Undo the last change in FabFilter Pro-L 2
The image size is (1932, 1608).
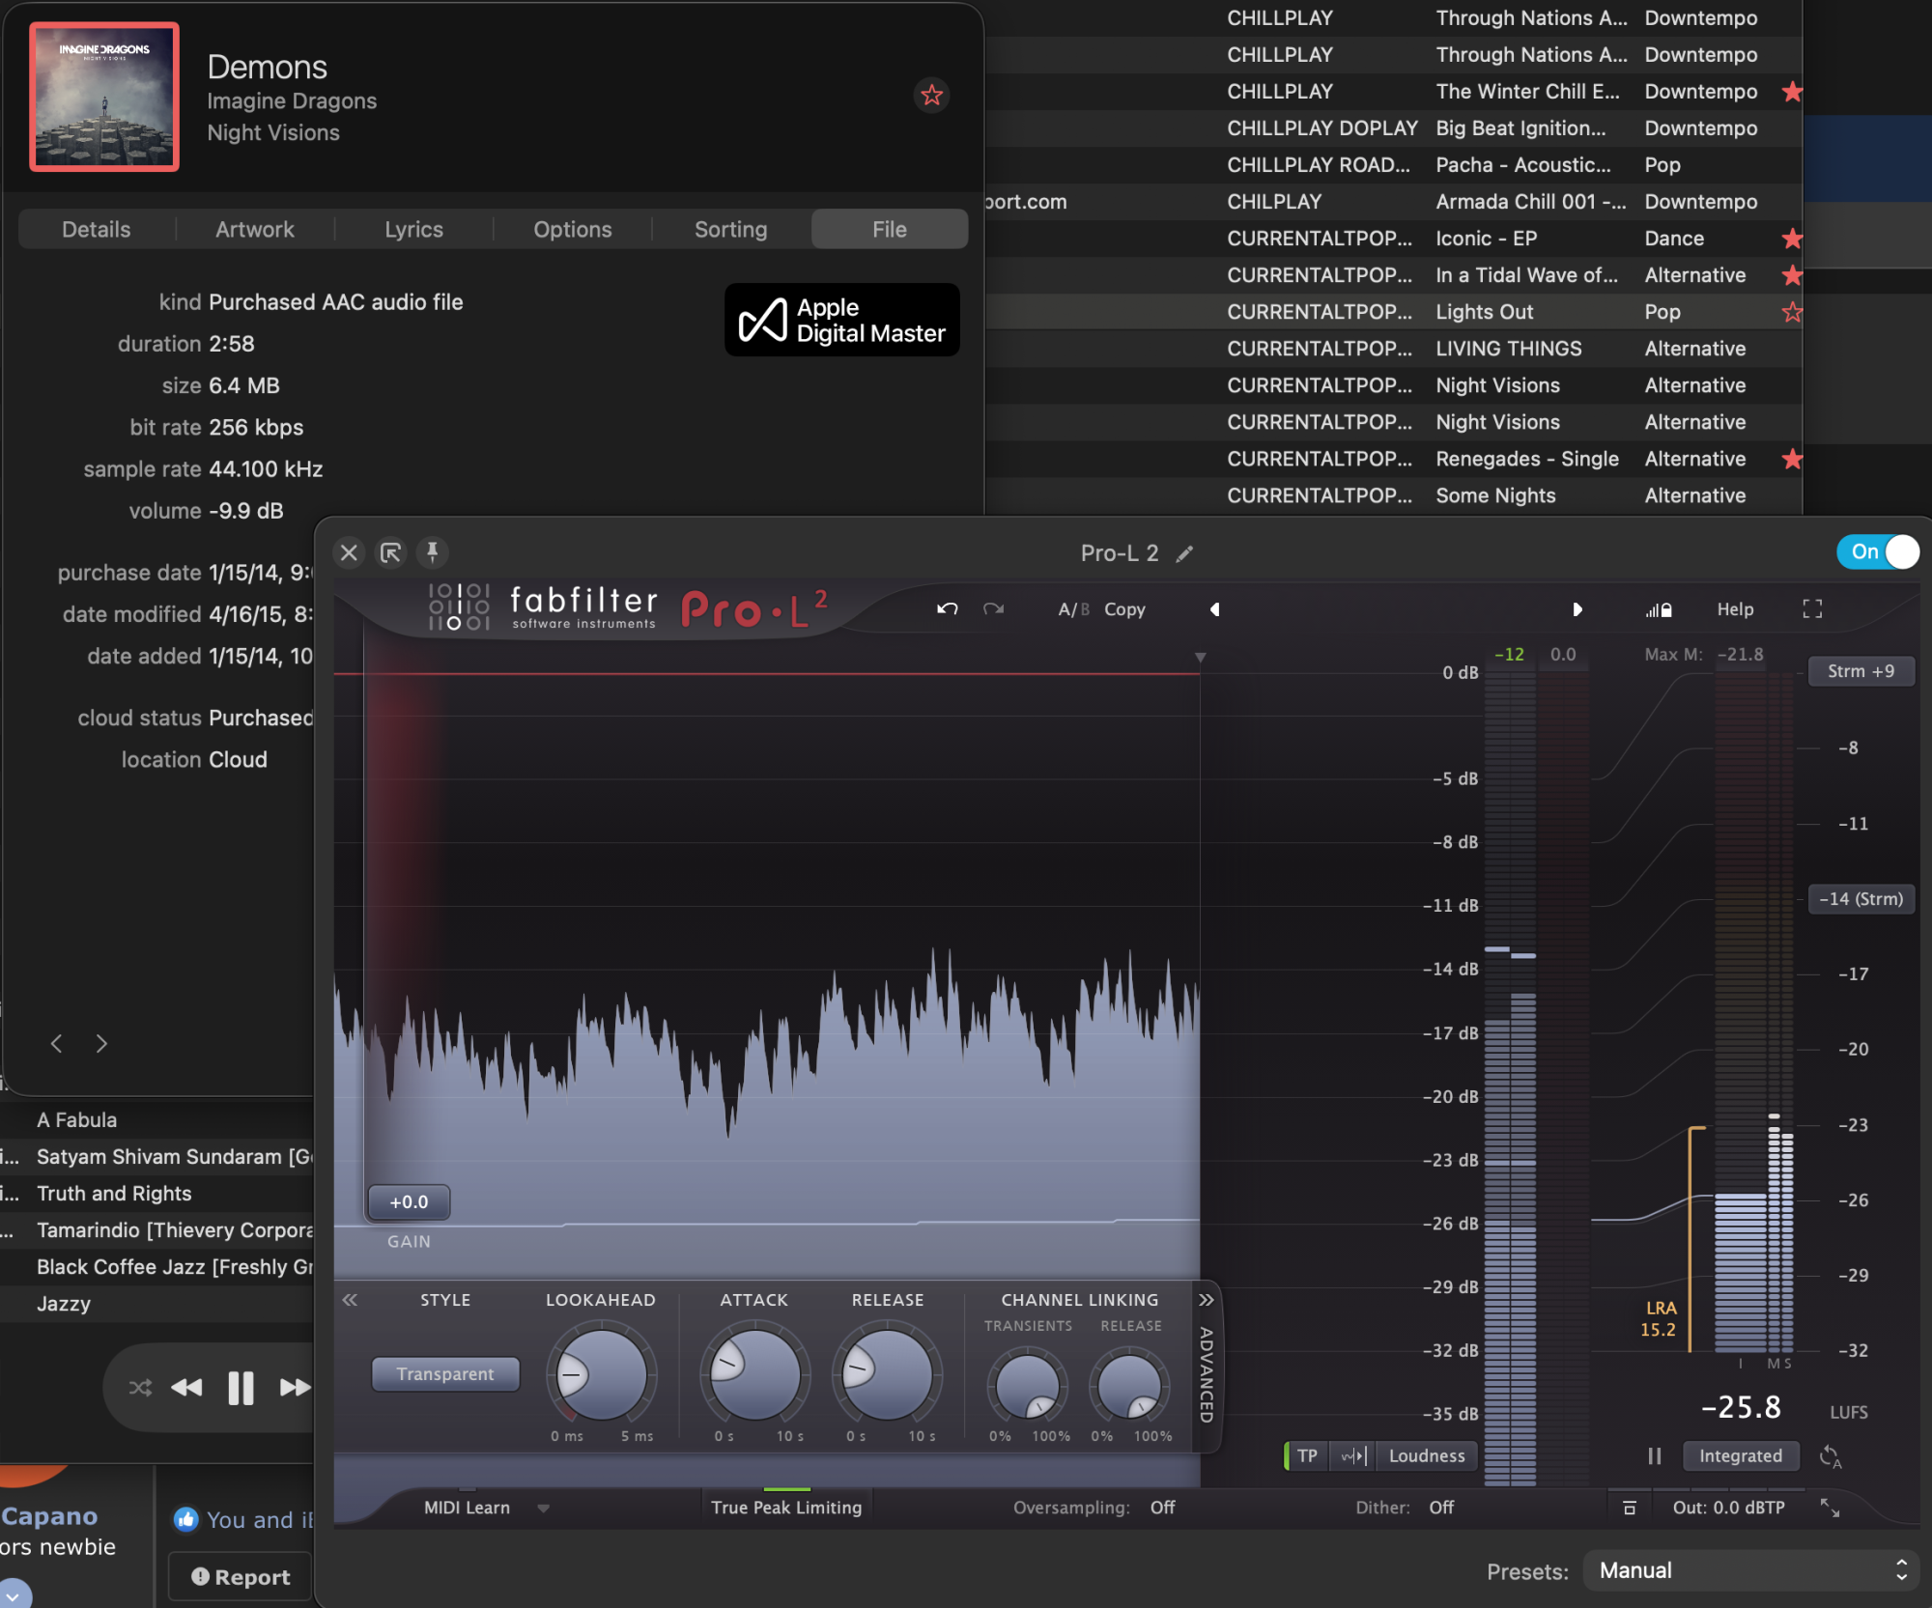click(947, 608)
